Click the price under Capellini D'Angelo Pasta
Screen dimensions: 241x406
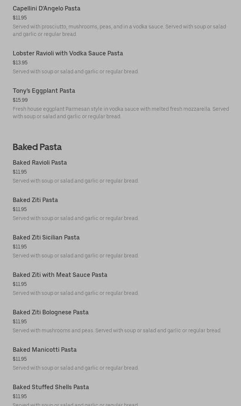[20, 18]
